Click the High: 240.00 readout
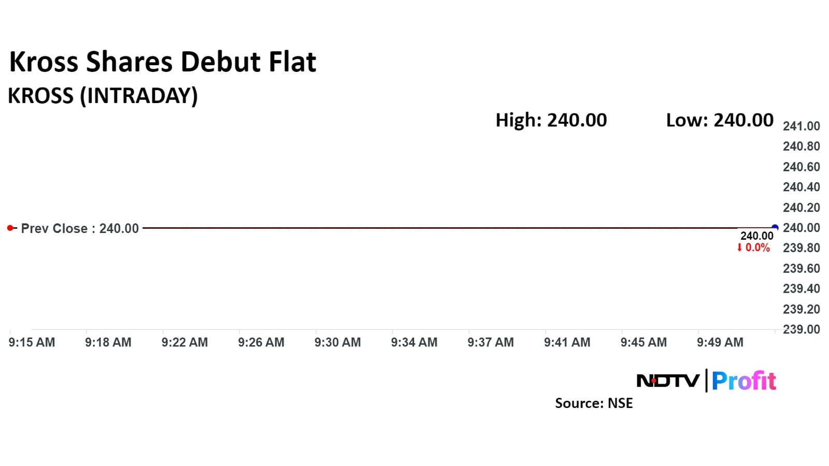This screenshot has height=466, width=829. [x=551, y=120]
